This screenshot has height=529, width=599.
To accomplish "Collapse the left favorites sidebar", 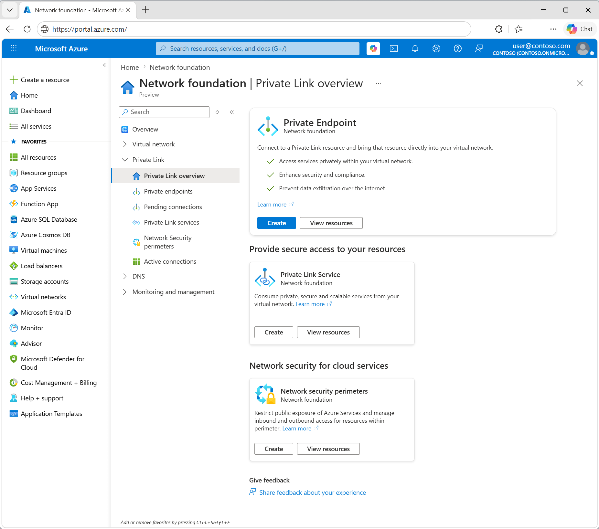I will click(104, 65).
